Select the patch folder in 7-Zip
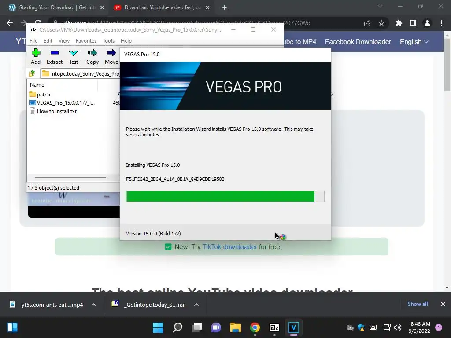The image size is (451, 338). click(x=40, y=94)
